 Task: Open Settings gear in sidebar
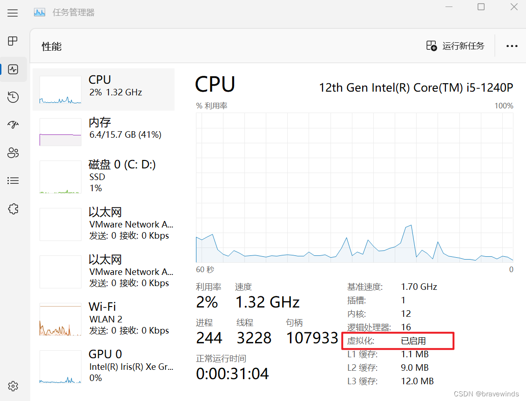[13, 386]
